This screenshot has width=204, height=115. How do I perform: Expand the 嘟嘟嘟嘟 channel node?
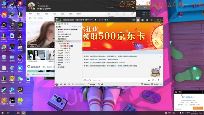57,58
